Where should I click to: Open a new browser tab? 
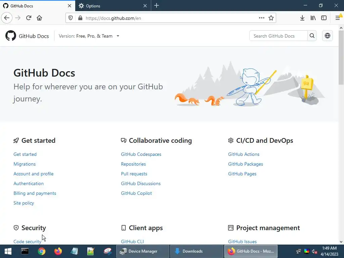click(x=157, y=6)
